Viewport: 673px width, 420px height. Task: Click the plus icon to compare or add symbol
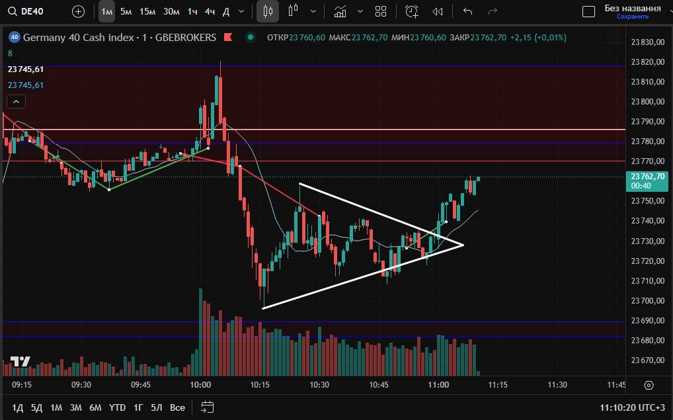pyautogui.click(x=78, y=12)
